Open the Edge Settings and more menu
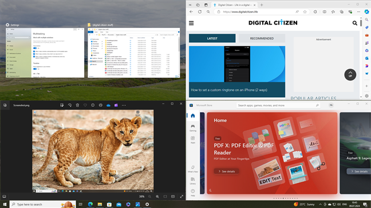Image resolution: width=371 pixels, height=208 pixels. click(359, 12)
